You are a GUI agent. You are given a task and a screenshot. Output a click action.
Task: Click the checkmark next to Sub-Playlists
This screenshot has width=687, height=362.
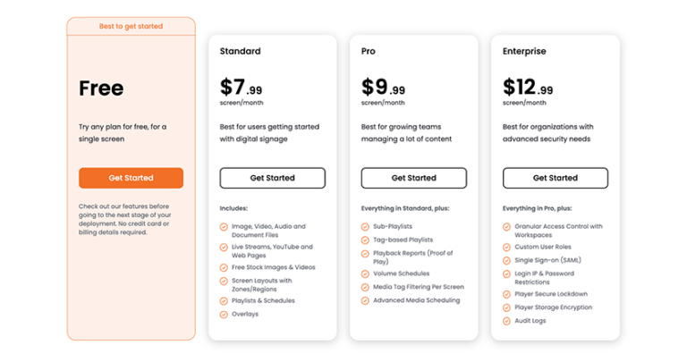point(365,227)
